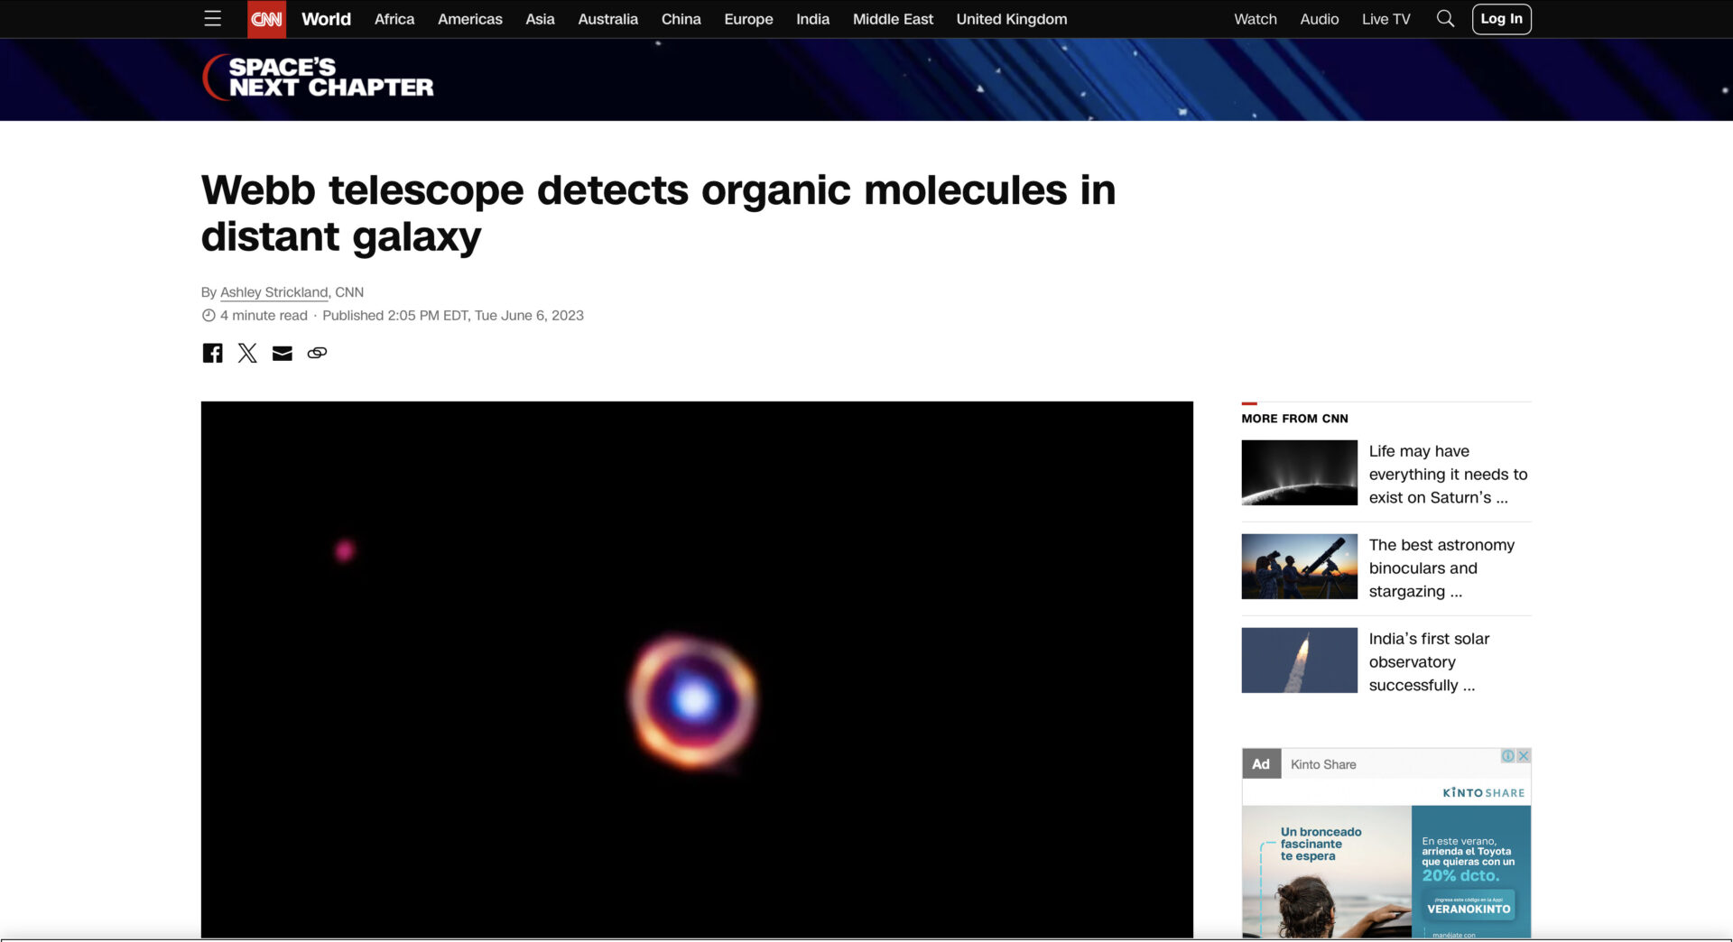Click the telescope stargazers thumbnail

coord(1299,567)
